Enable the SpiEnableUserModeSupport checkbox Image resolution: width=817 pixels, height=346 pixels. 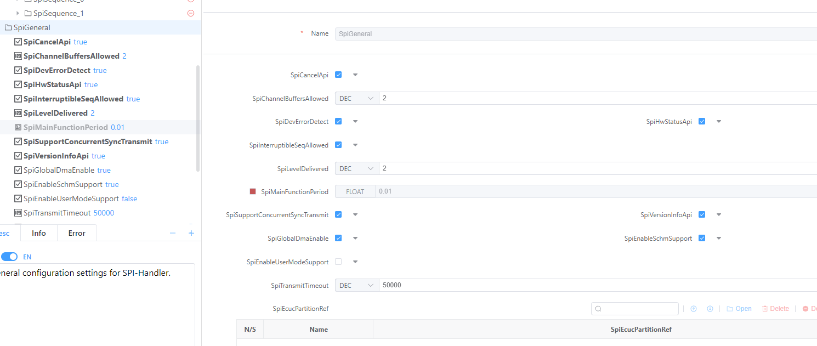point(338,262)
